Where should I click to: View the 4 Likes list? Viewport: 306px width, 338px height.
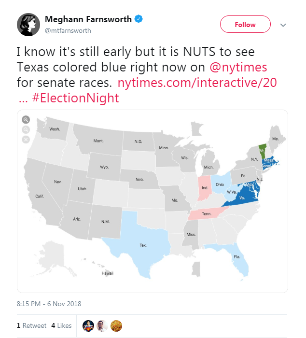[61, 325]
